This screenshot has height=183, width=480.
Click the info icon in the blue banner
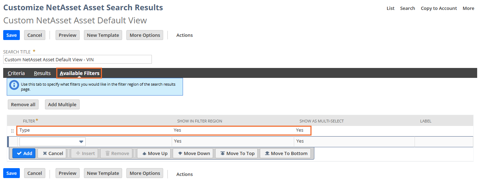(x=14, y=85)
